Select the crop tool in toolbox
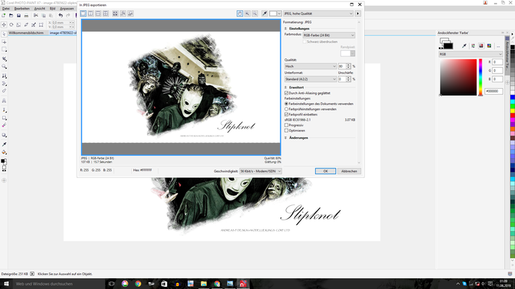515x289 pixels. 4,59
